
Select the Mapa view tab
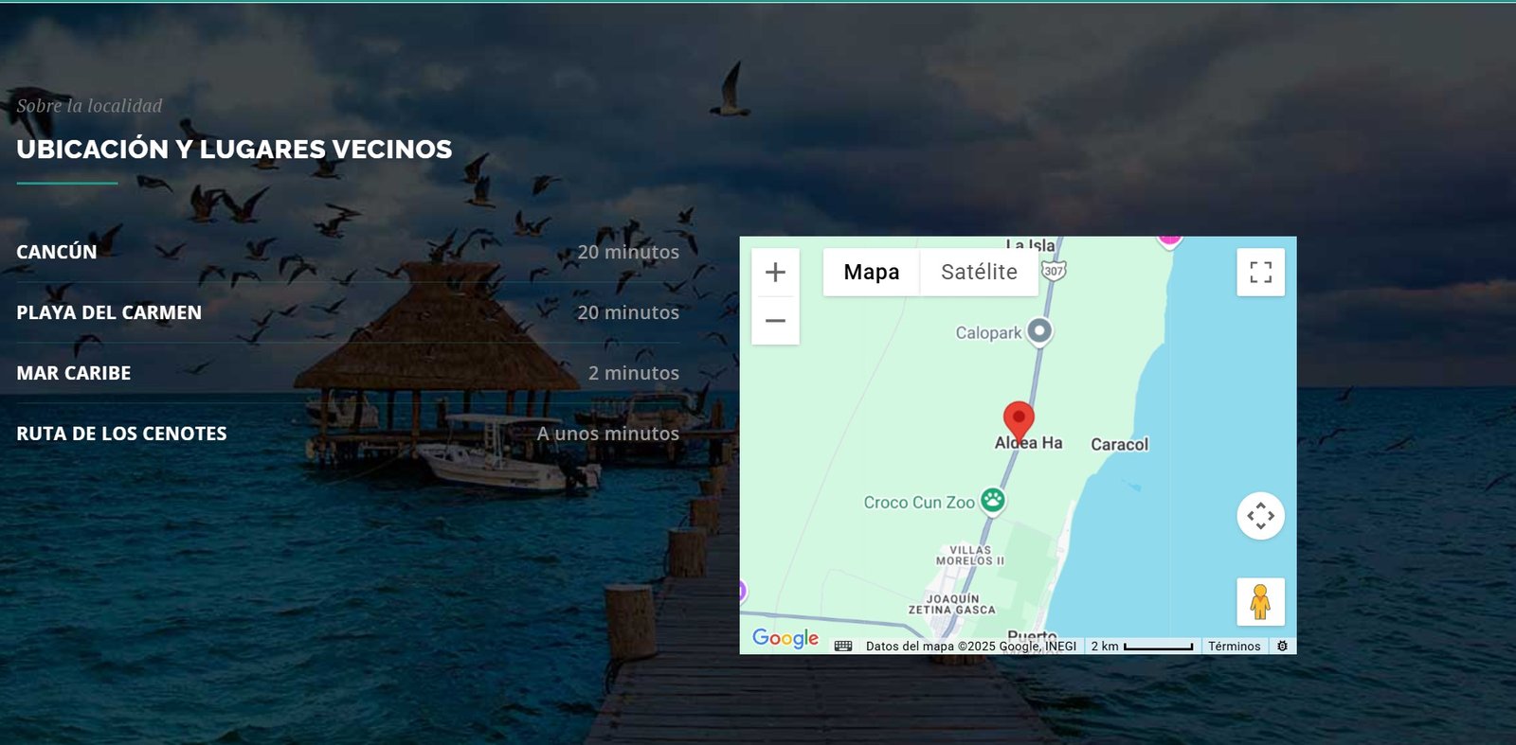pyautogui.click(x=872, y=273)
